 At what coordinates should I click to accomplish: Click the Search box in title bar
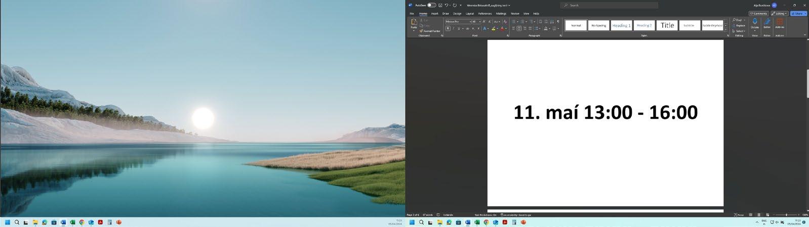click(610, 5)
